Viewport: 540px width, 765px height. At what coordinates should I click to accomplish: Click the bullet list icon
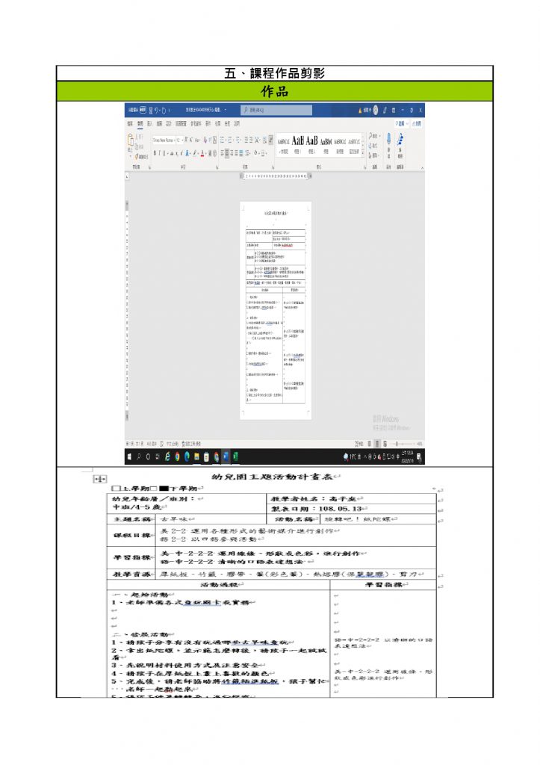222,140
